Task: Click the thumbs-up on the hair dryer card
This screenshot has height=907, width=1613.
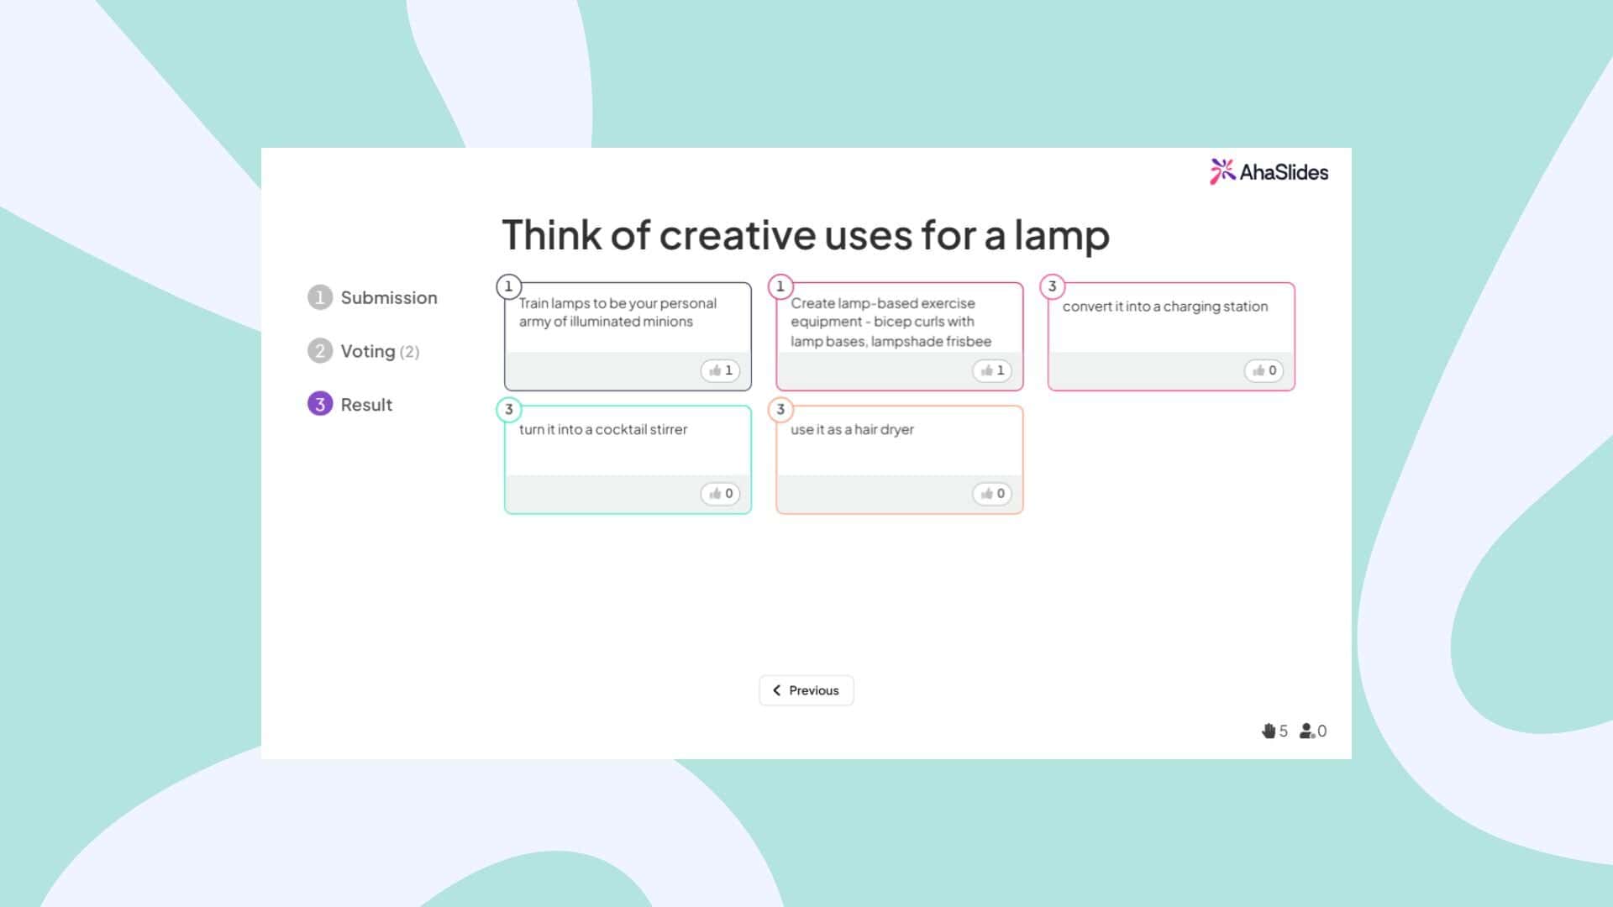Action: coord(992,494)
